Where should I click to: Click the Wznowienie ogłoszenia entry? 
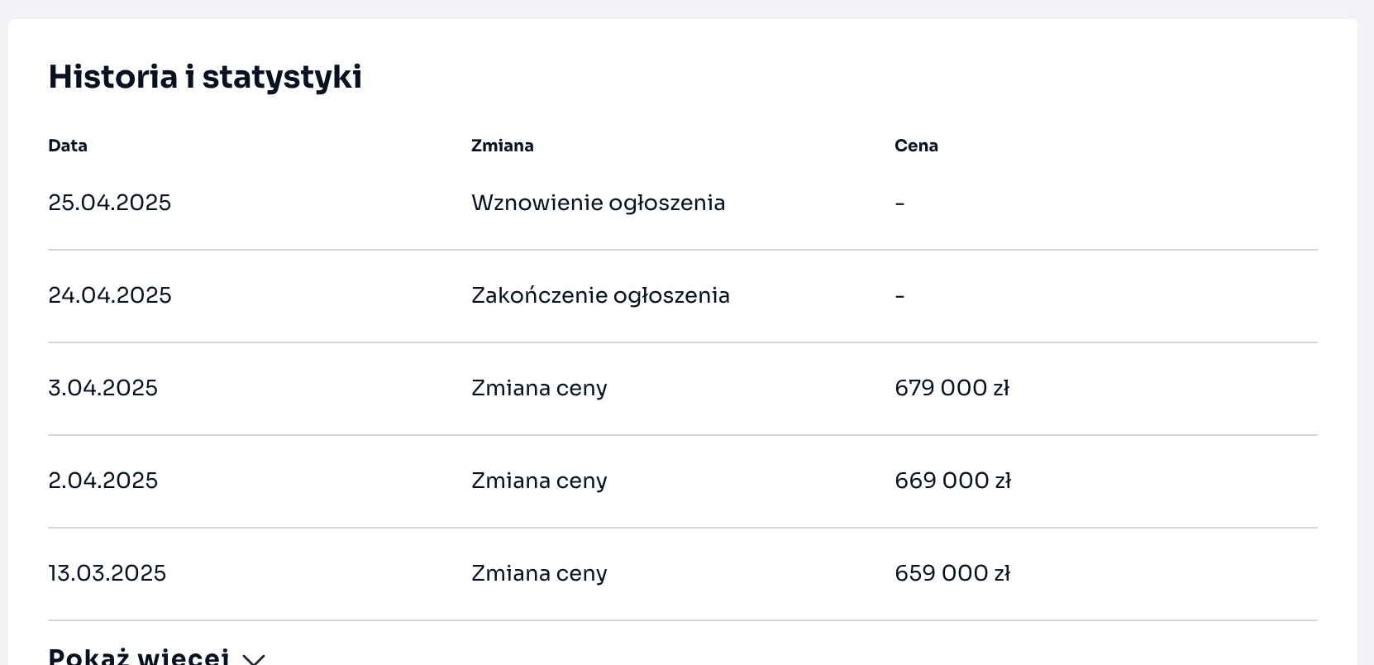(599, 203)
